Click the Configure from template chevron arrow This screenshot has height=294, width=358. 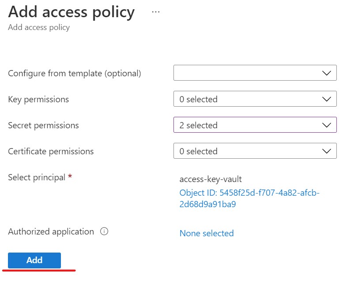coord(327,73)
